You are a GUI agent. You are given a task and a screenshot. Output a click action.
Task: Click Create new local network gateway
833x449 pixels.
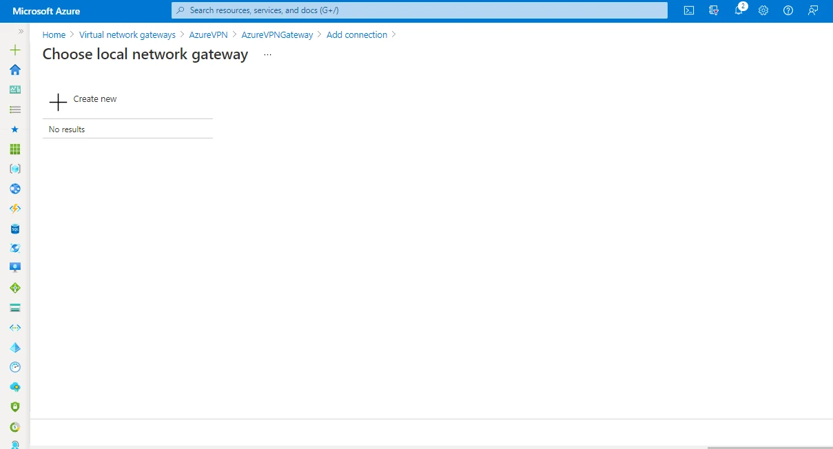(83, 99)
